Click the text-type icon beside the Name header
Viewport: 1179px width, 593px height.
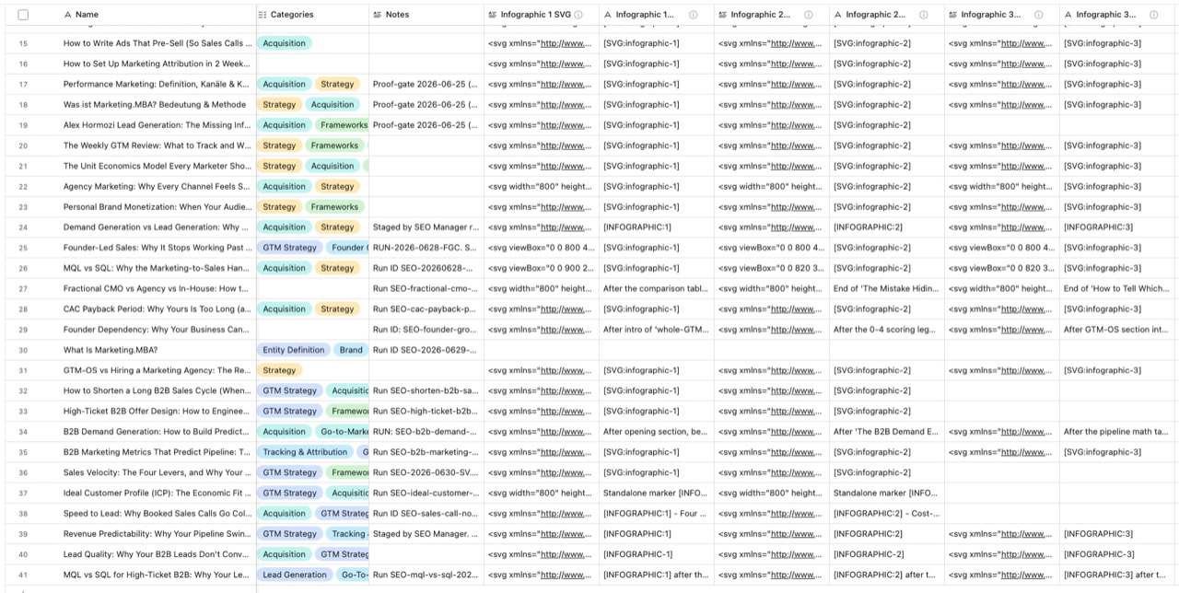67,15
